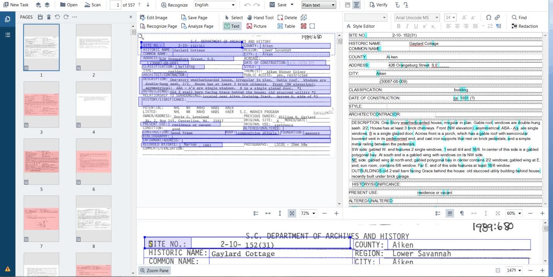553x277 pixels.
Task: Close the Pages panel
Action: pyautogui.click(x=131, y=17)
